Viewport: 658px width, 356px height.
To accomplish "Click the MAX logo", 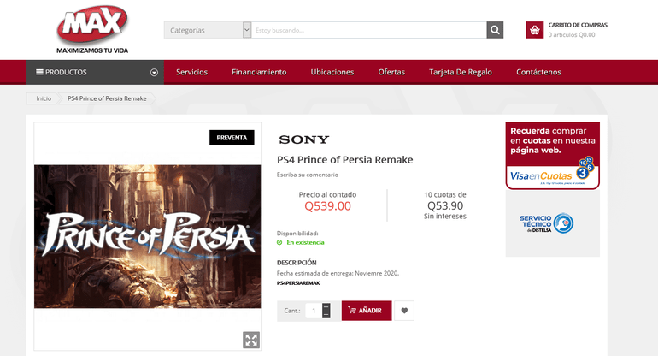I will click(x=92, y=28).
